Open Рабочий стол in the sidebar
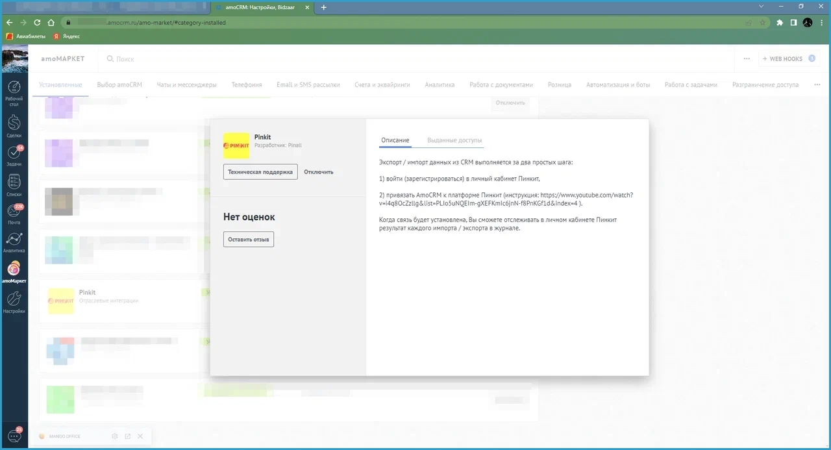The image size is (831, 450). tap(14, 93)
